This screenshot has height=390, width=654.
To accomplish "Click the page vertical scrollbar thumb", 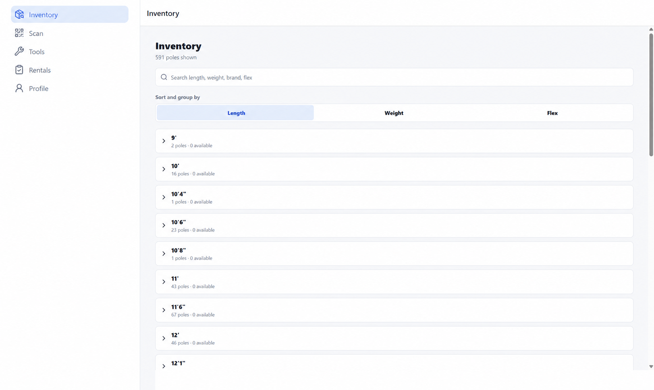I will coord(651,95).
